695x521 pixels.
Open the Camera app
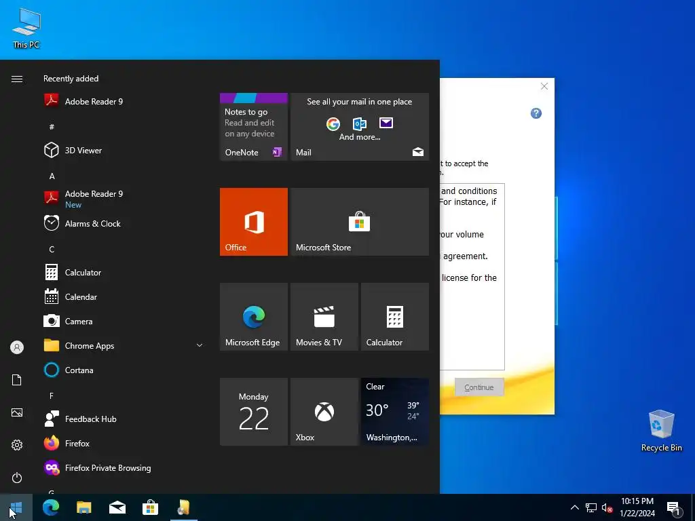(x=124, y=321)
